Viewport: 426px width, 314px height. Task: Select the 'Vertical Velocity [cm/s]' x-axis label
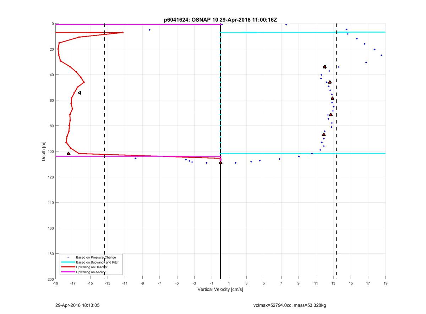pos(220,290)
